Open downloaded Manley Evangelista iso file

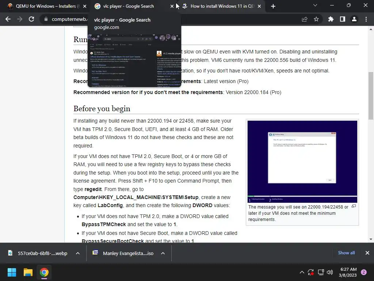pyautogui.click(x=124, y=253)
